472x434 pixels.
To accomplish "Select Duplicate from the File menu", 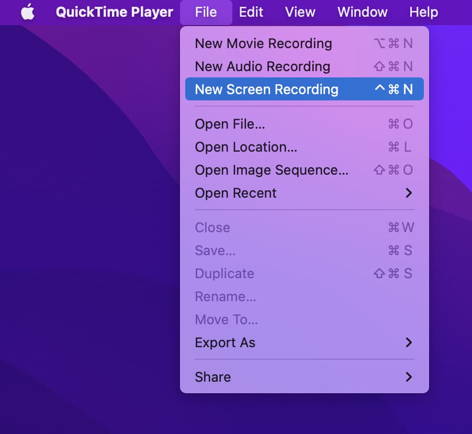I will (x=224, y=273).
